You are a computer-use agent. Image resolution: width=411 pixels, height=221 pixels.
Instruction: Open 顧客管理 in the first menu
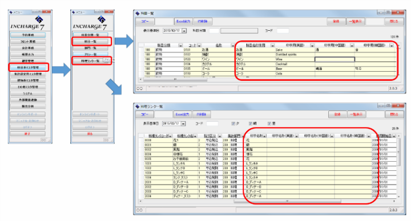[28, 61]
